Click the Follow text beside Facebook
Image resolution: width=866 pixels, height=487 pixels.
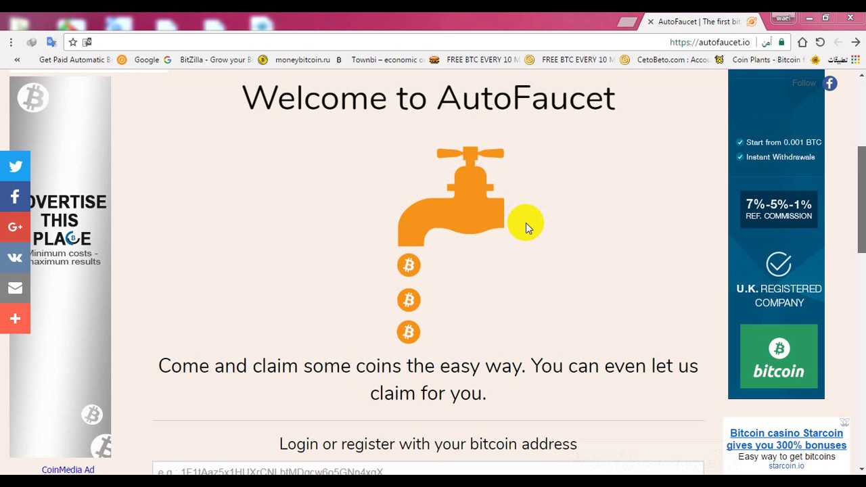pyautogui.click(x=804, y=83)
